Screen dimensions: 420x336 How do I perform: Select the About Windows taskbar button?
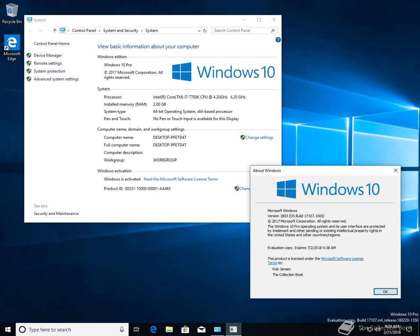click(x=233, y=329)
